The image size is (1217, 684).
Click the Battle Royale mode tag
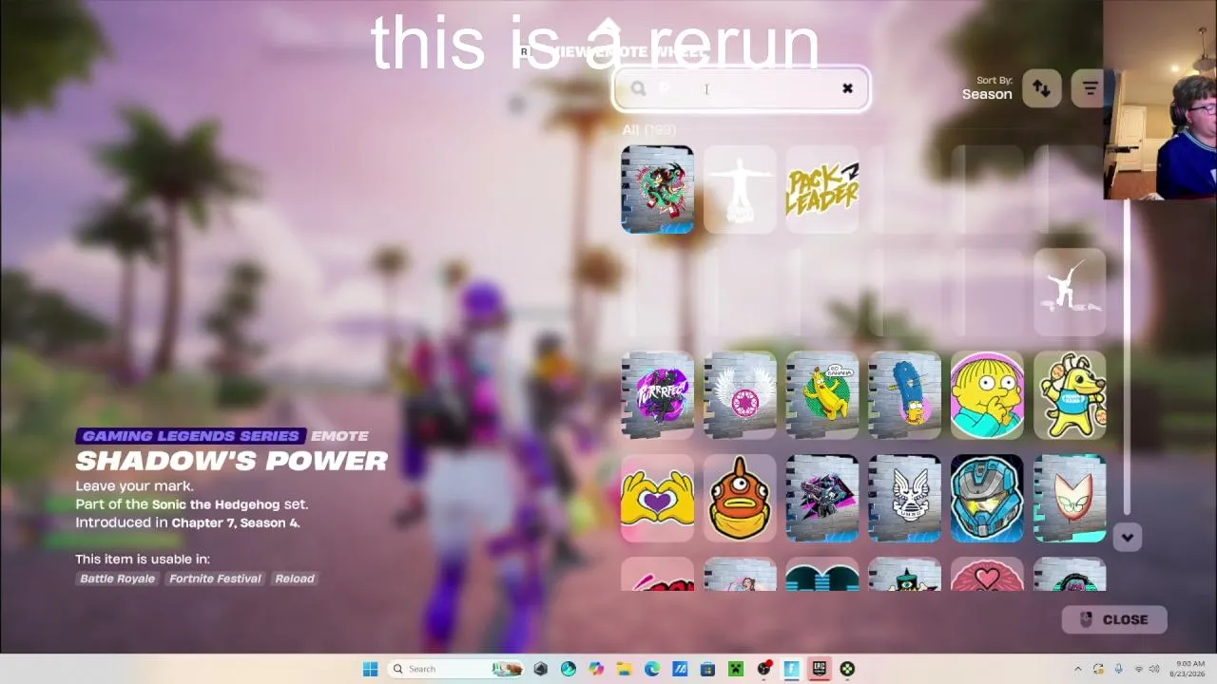117,579
